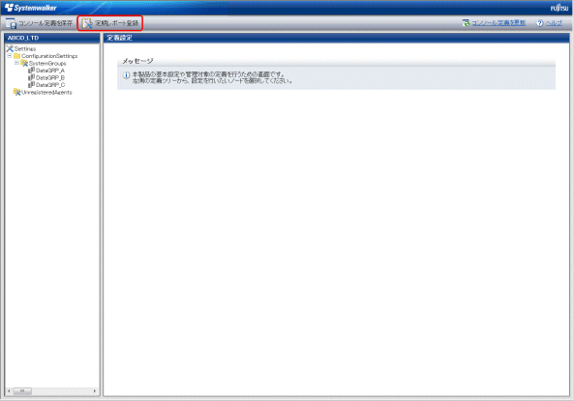Click the Systemwalker logo

click(31, 8)
